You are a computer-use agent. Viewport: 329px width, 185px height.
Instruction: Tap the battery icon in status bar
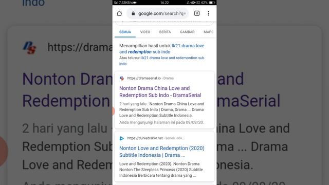[212, 3]
